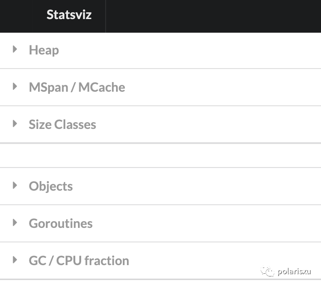
Task: Click empty dark header area right of Statsviz
Action: tap(213, 16)
